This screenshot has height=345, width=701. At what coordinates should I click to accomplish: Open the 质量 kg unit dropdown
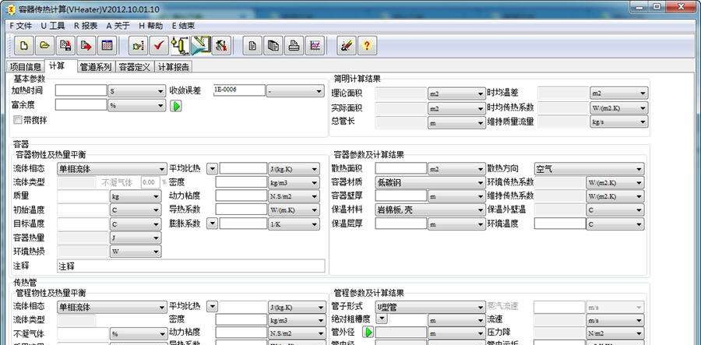tap(136, 196)
